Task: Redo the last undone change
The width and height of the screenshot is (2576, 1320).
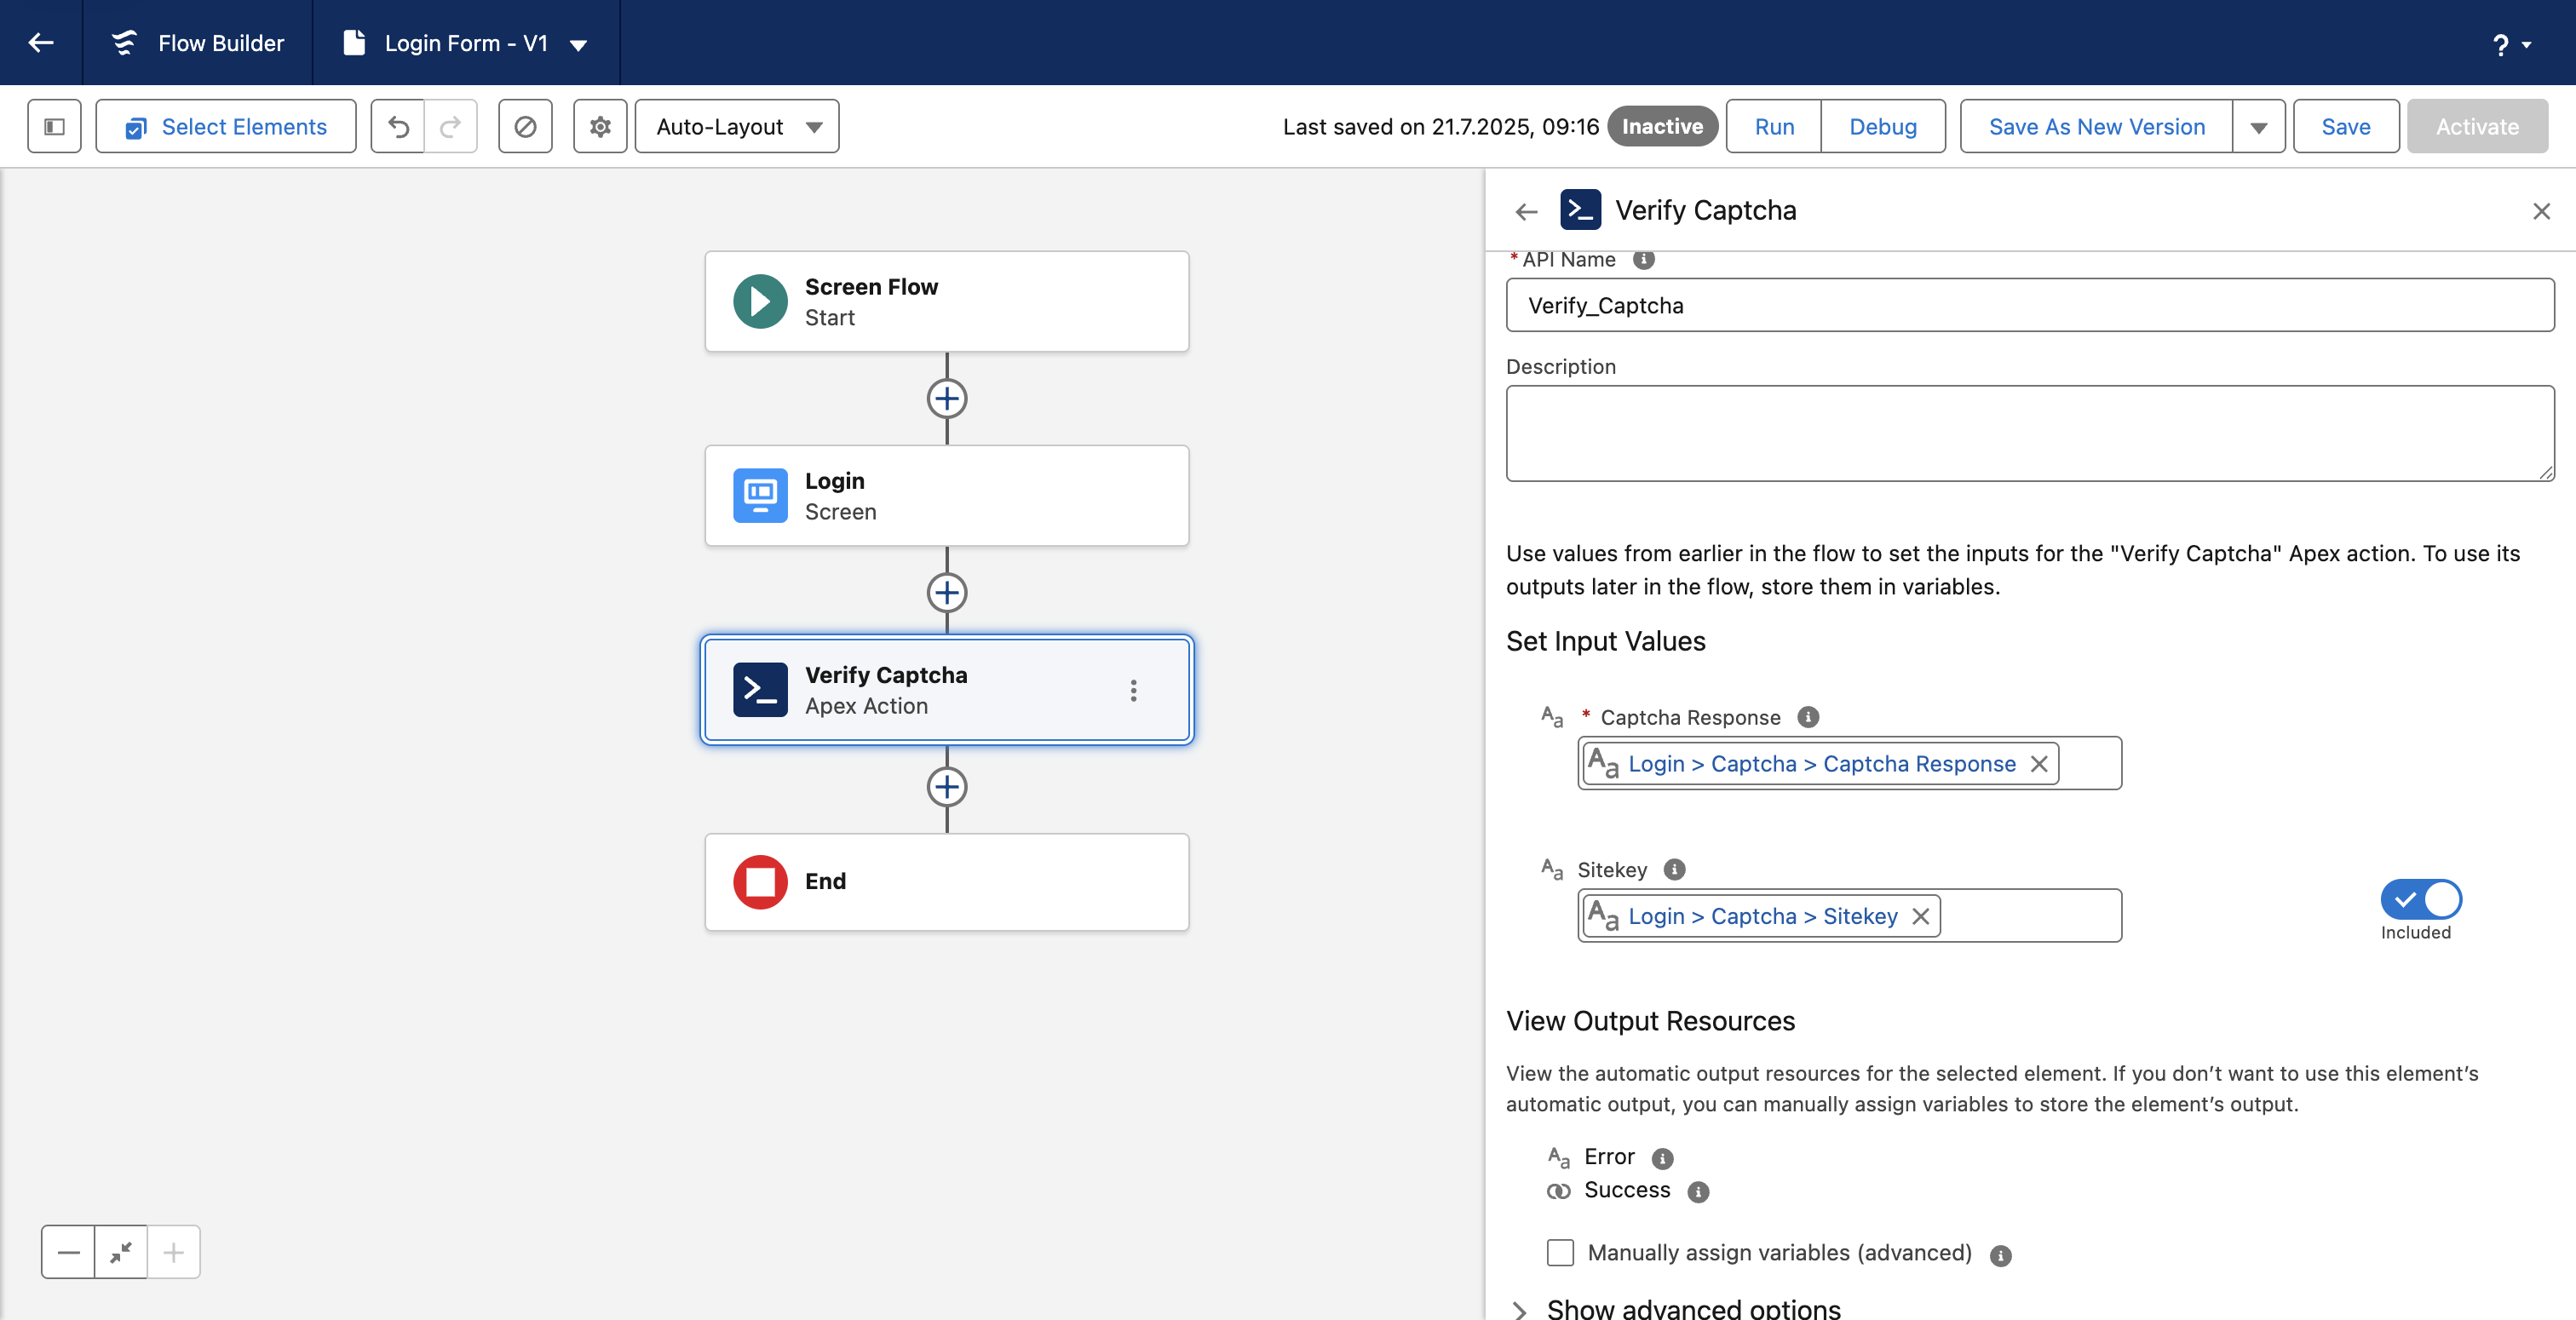Action: click(x=451, y=127)
